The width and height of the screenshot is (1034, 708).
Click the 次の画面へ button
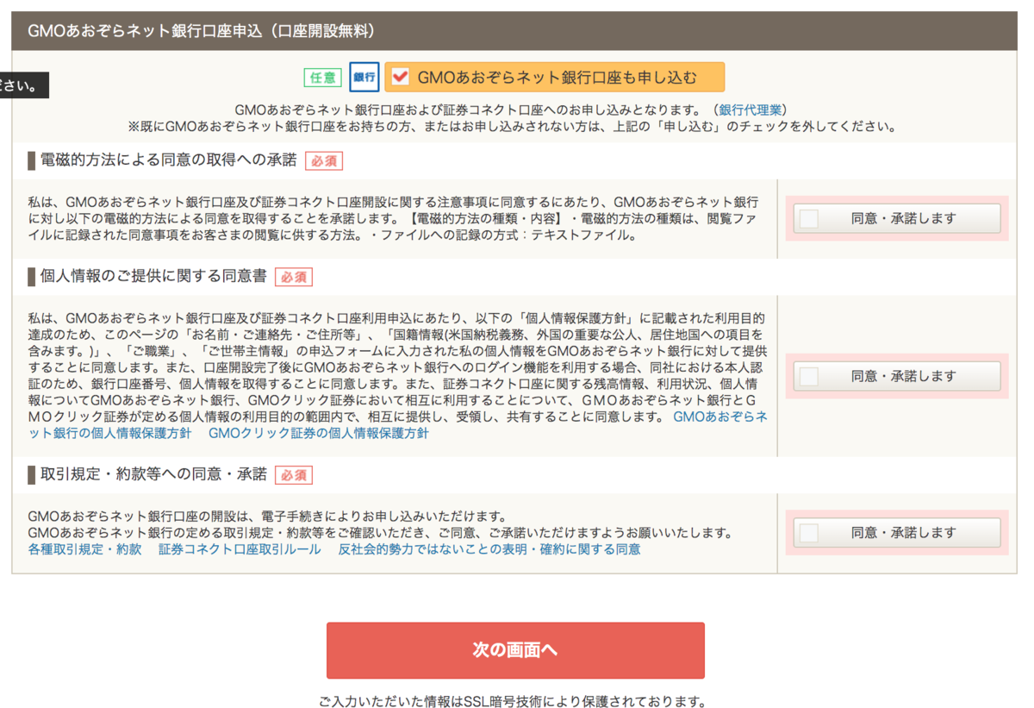tap(515, 650)
